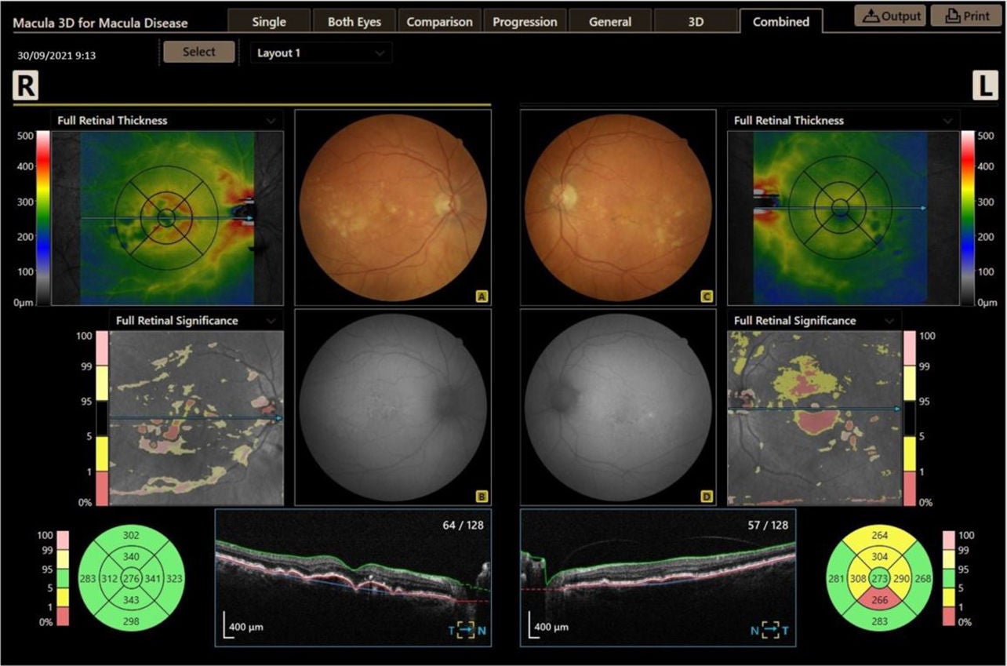Click the right eye sector value 343
1007x666 pixels.
132,600
